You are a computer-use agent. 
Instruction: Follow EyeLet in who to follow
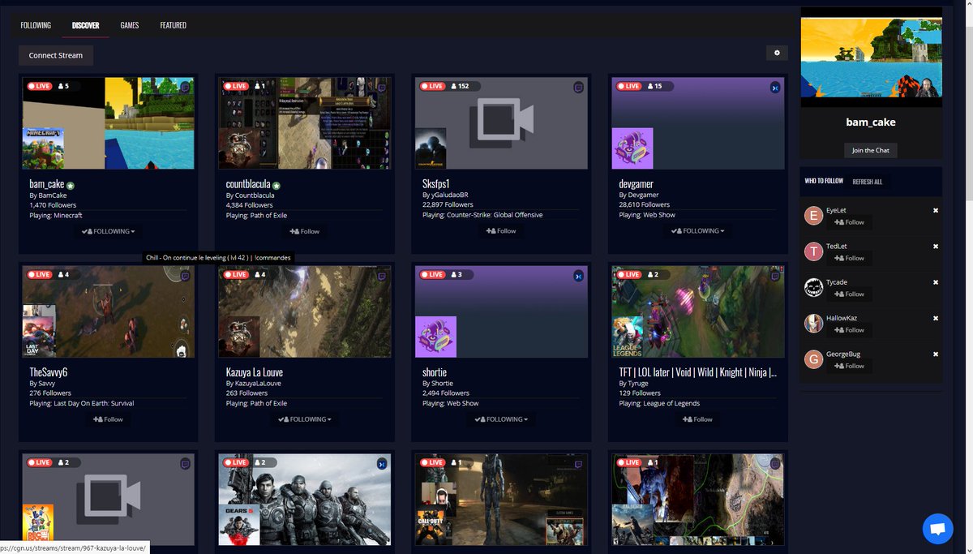(x=849, y=222)
